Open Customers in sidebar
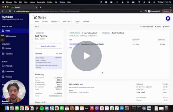Image resolution: width=173 pixels, height=112 pixels. [x=9, y=71]
